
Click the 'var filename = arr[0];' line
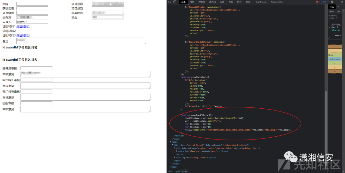[x=198, y=124]
